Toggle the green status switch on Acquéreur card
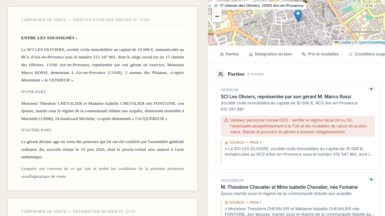This screenshot has width=385, height=216. [371, 179]
